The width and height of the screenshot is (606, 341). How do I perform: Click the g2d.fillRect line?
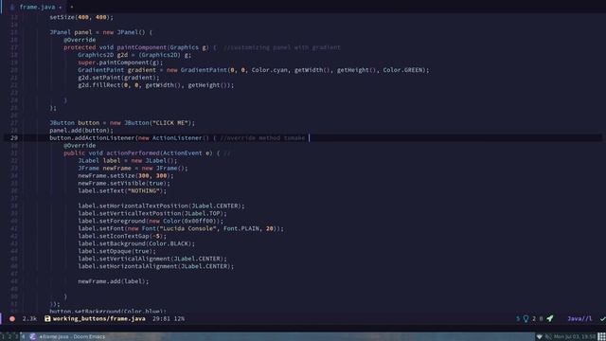click(155, 85)
